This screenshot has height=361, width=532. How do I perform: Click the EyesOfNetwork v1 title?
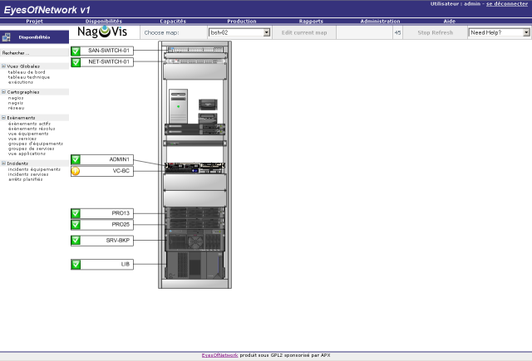coord(47,10)
